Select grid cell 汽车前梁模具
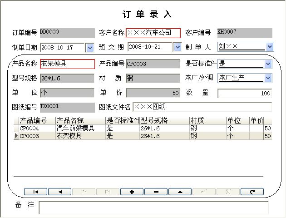The height and width of the screenshot is (218, 286). pos(80,128)
